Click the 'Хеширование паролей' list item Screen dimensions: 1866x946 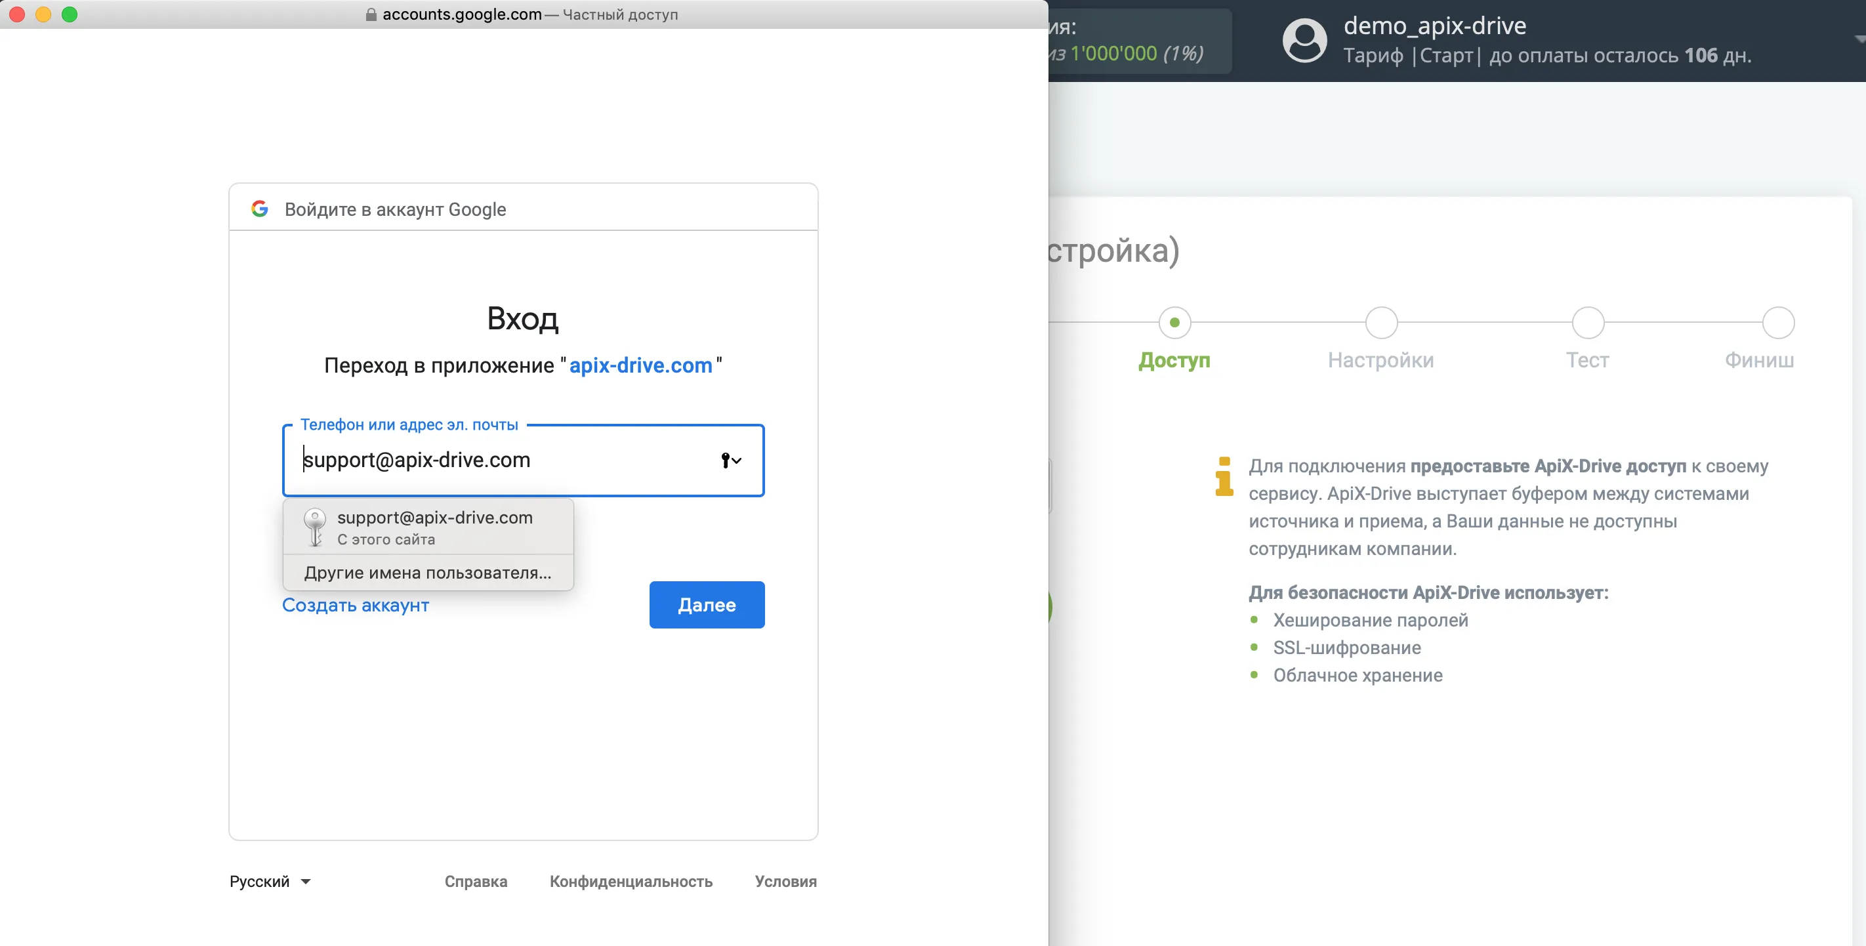click(x=1371, y=620)
